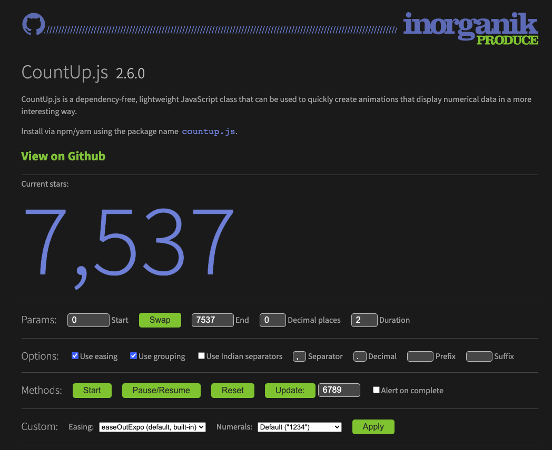Click the Separator character input

299,356
